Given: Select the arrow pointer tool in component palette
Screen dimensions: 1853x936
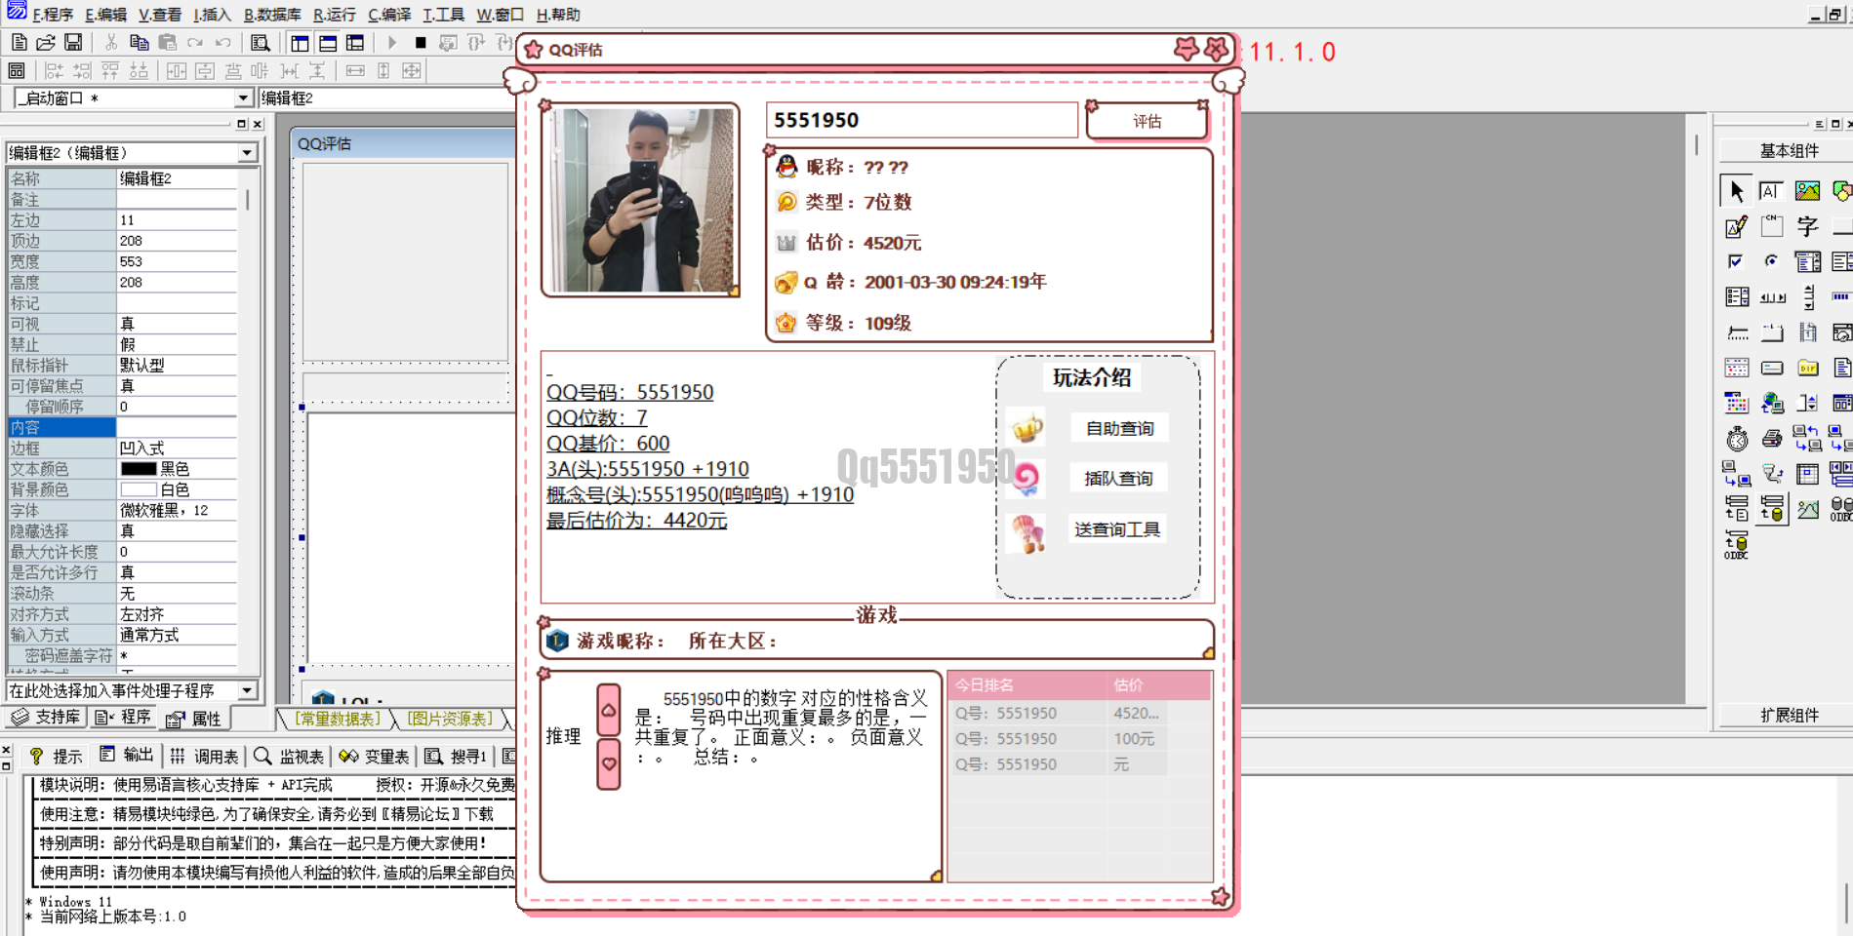Looking at the screenshot, I should pos(1736,191).
